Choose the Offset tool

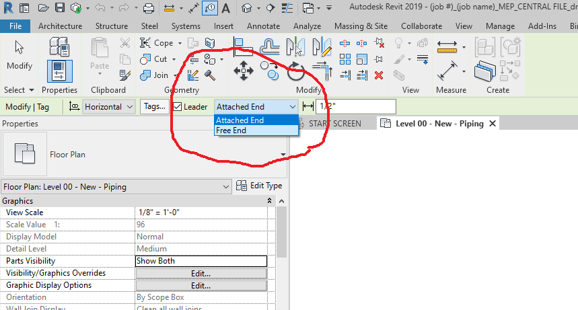(269, 47)
